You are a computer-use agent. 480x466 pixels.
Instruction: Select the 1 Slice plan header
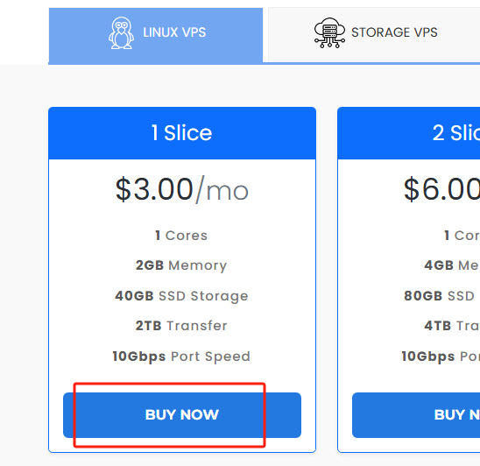pos(182,133)
